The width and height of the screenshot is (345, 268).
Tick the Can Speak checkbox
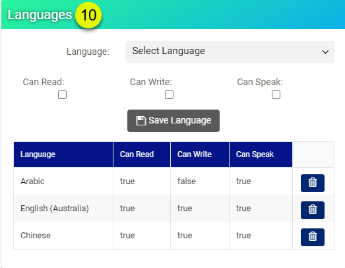276,95
